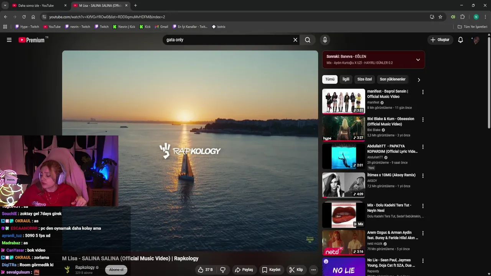The height and width of the screenshot is (276, 491).
Task: Open Nesrin | Kick bookmark
Action: (124, 27)
